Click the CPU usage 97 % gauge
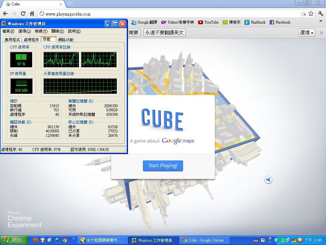 [x=21, y=60]
